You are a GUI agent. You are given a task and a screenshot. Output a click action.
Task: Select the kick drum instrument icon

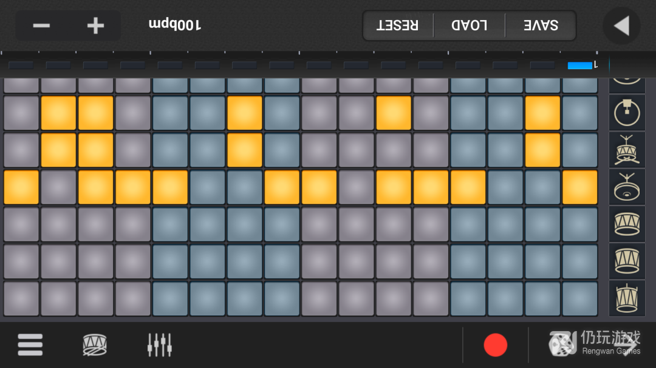[627, 113]
